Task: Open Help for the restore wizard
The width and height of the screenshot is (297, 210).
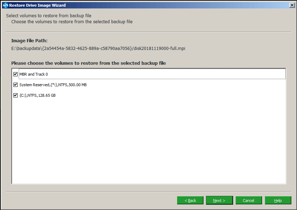Action: pos(278,201)
